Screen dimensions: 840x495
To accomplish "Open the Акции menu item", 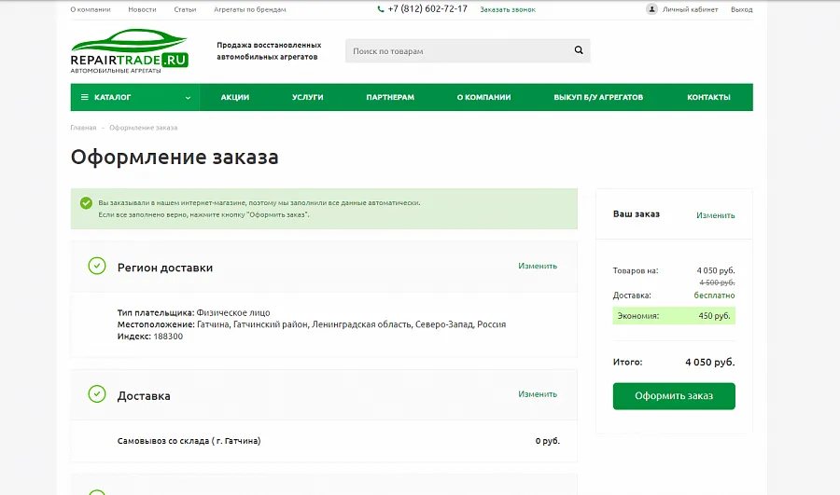I will point(235,97).
